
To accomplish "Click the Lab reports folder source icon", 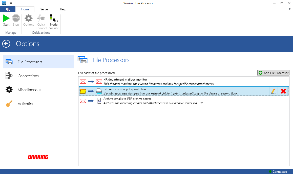I will (x=83, y=91).
